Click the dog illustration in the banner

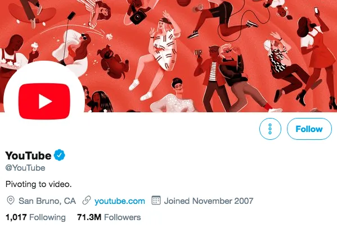coord(113,61)
